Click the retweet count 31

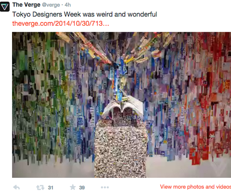point(50,188)
